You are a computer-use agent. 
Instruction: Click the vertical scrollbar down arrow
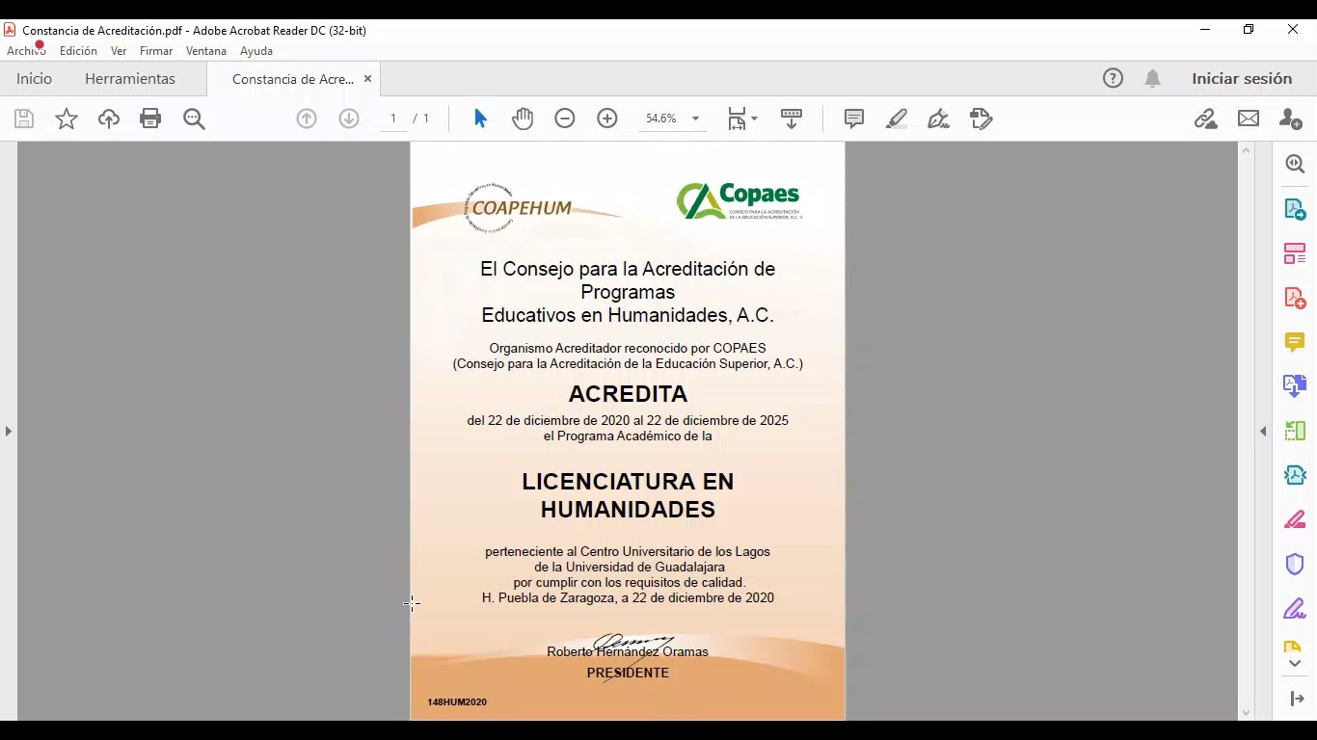[1246, 713]
